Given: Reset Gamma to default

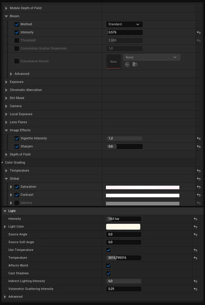Looking at the screenshot, I should 199,203.
